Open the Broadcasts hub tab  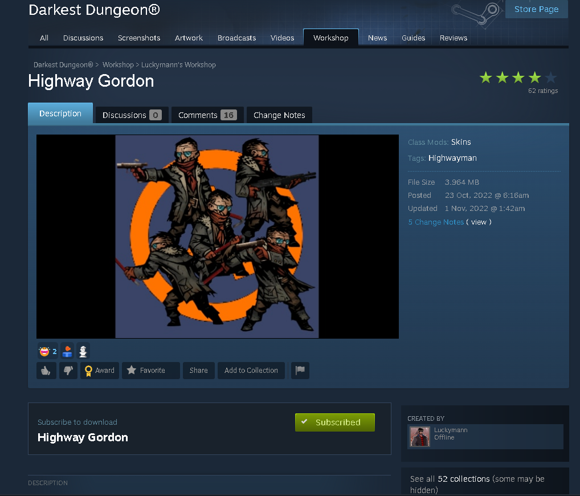tap(237, 38)
